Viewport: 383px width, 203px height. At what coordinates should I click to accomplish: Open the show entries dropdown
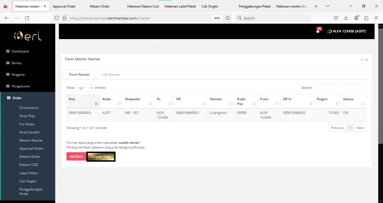click(x=85, y=88)
